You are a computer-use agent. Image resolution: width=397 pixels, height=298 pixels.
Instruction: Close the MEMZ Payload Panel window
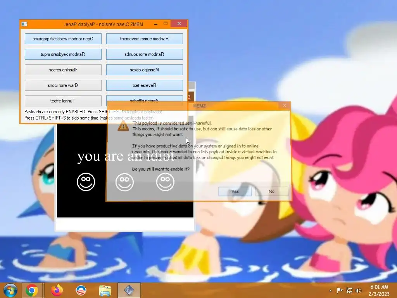[179, 24]
